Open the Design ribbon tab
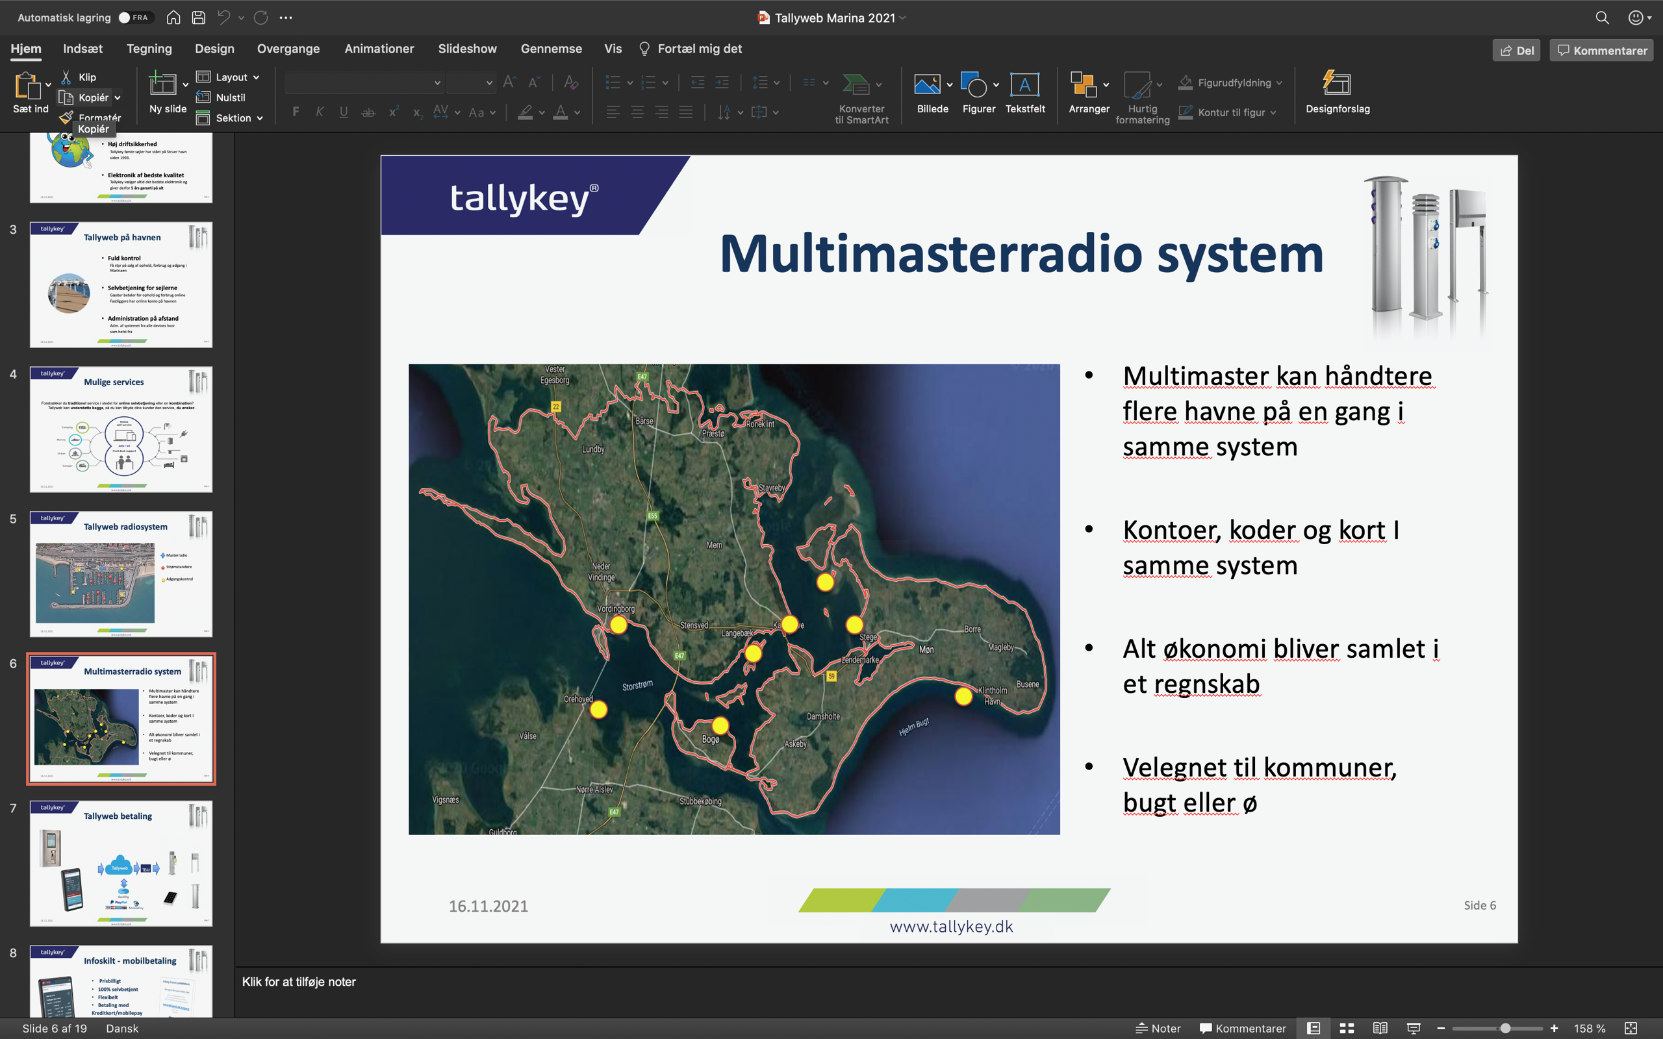This screenshot has height=1039, width=1663. pyautogui.click(x=214, y=49)
